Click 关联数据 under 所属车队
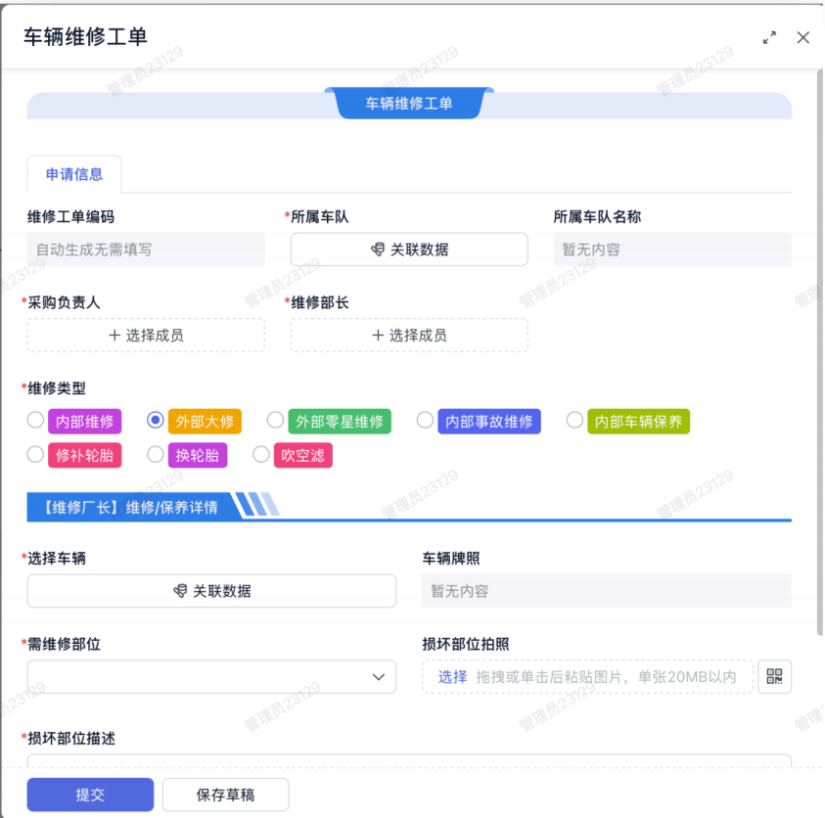Screen dimensions: 825x818 pos(409,250)
